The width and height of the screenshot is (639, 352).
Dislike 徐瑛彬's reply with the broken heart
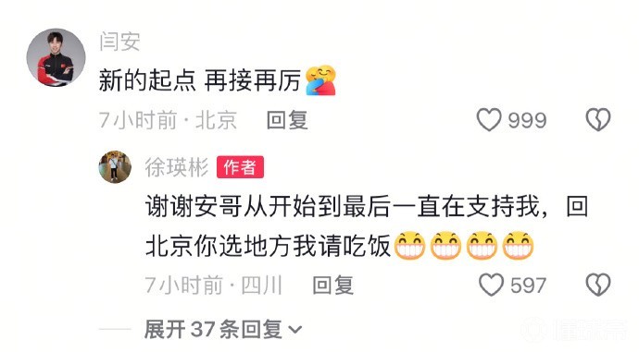click(x=598, y=285)
